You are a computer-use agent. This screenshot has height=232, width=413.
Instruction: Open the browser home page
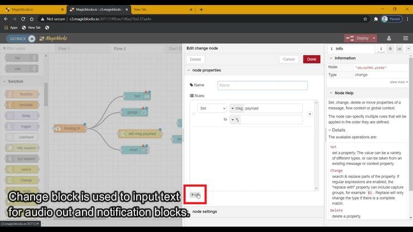[x=32, y=19]
